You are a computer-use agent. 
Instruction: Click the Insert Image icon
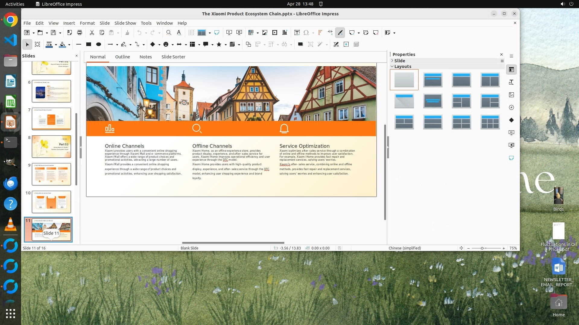(x=265, y=32)
